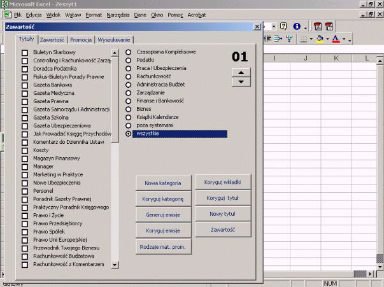Screen dimensions: 384x287
Task: Select the Podatki radio button
Action: [129, 60]
